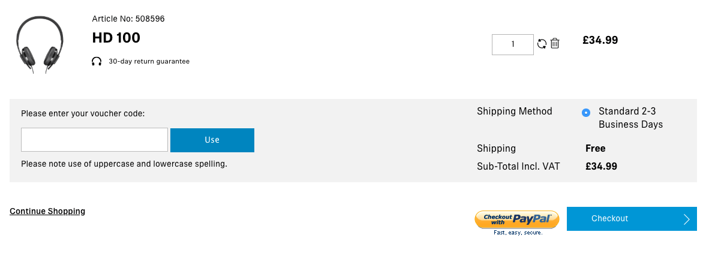Click the £34.99 item price

click(600, 40)
